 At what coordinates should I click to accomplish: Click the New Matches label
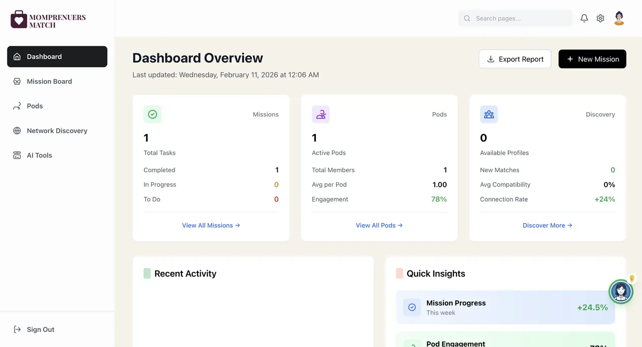[500, 170]
